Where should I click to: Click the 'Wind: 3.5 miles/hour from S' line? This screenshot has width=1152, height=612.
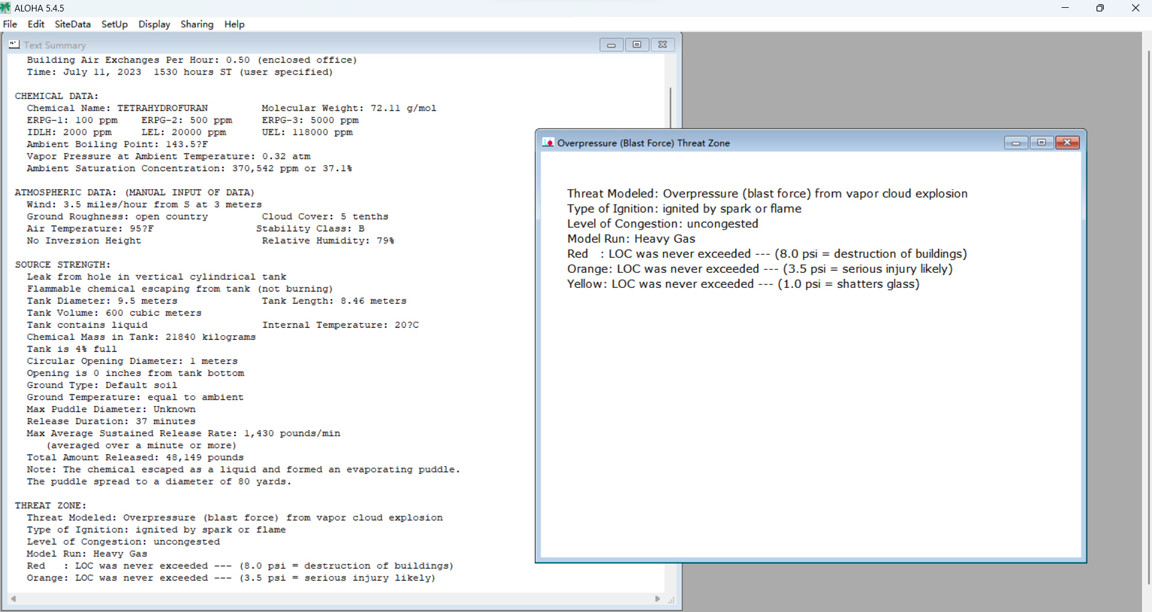click(144, 204)
